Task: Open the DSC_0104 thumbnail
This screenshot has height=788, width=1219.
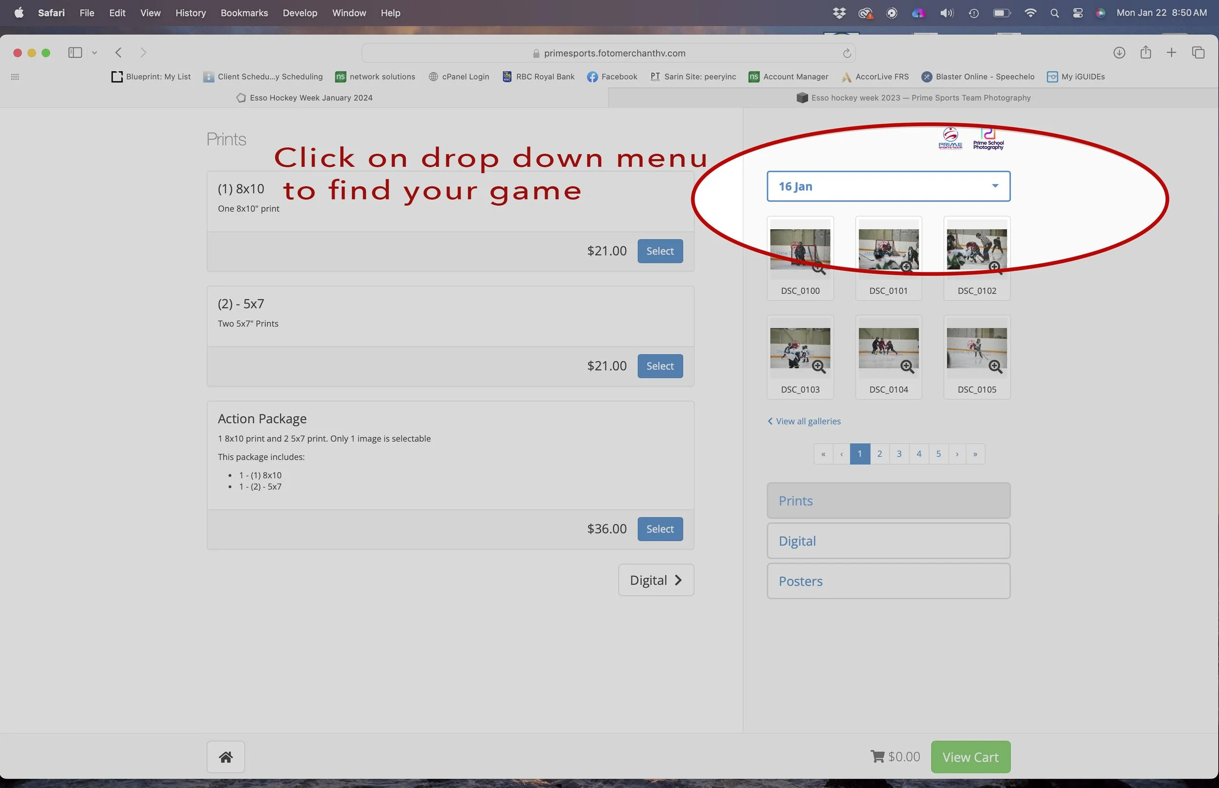Action: point(888,349)
